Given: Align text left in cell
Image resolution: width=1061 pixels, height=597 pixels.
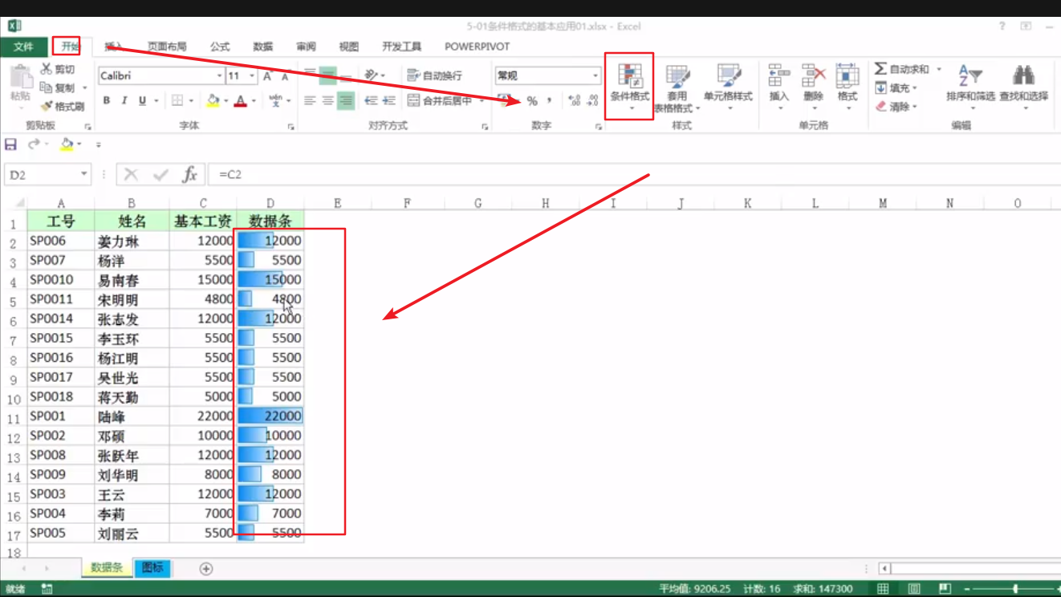Looking at the screenshot, I should pos(311,101).
